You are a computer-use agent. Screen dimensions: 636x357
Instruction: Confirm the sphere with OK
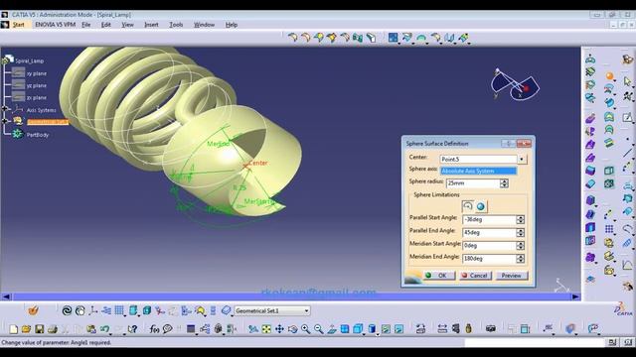pos(438,276)
